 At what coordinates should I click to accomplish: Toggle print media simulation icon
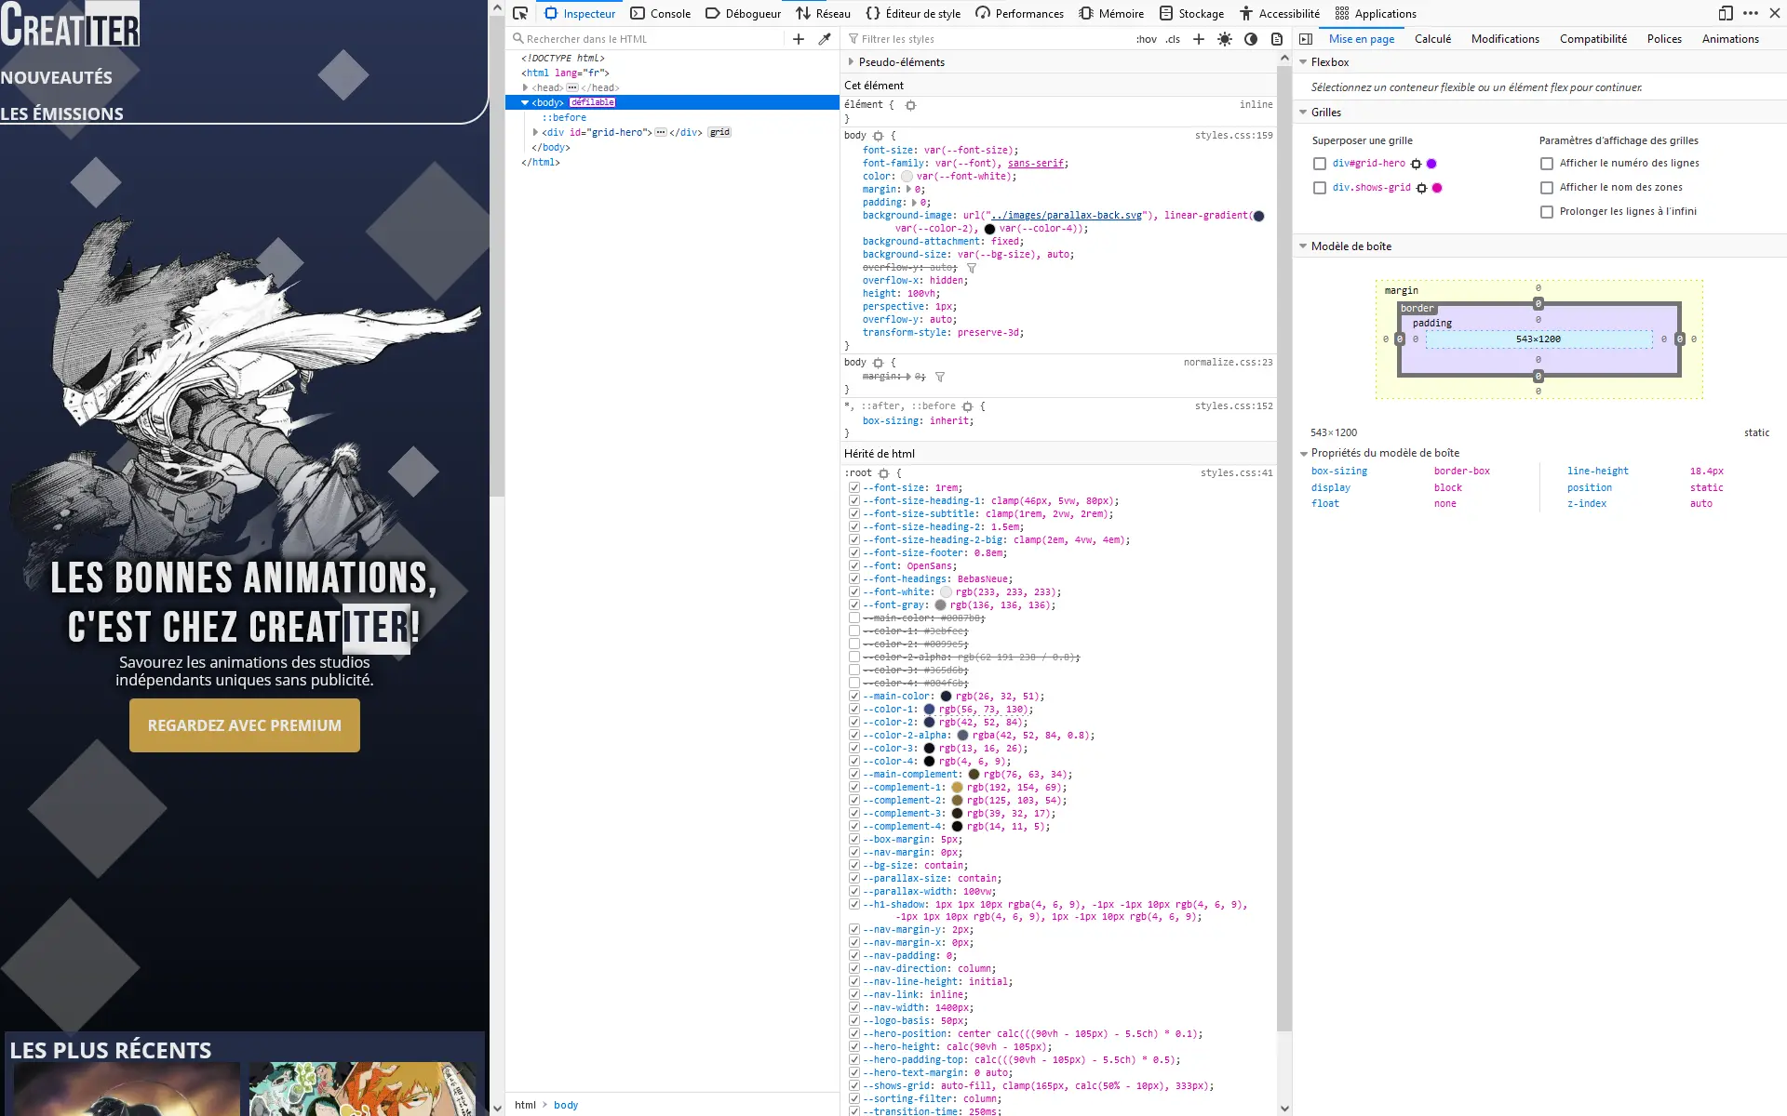(1277, 39)
